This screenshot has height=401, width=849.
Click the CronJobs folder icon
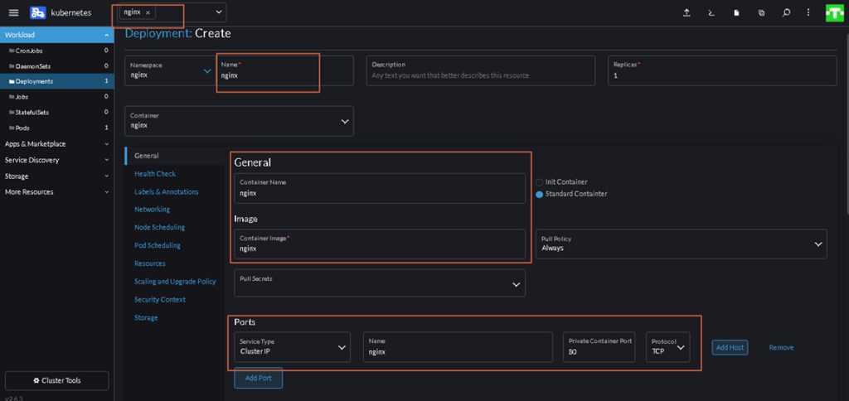coord(12,51)
